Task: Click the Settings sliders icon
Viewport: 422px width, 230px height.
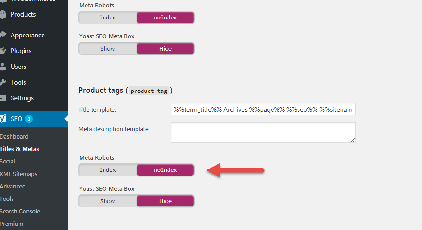Action: (x=3, y=98)
